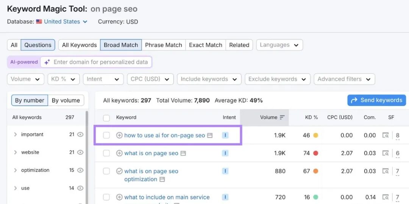The height and width of the screenshot is (204, 409).
Task: Click SERP features icon for 'what is on page seo'
Action: pos(386,153)
